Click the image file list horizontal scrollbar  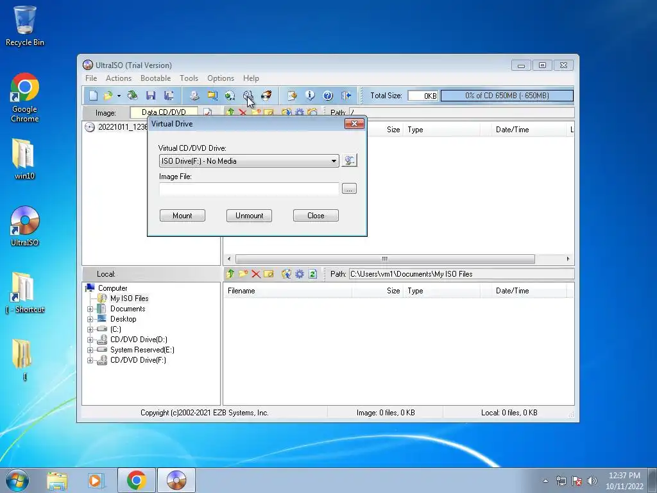(385, 259)
